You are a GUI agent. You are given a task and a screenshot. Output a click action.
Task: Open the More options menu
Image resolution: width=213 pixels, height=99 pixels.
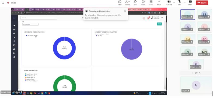(159, 3)
